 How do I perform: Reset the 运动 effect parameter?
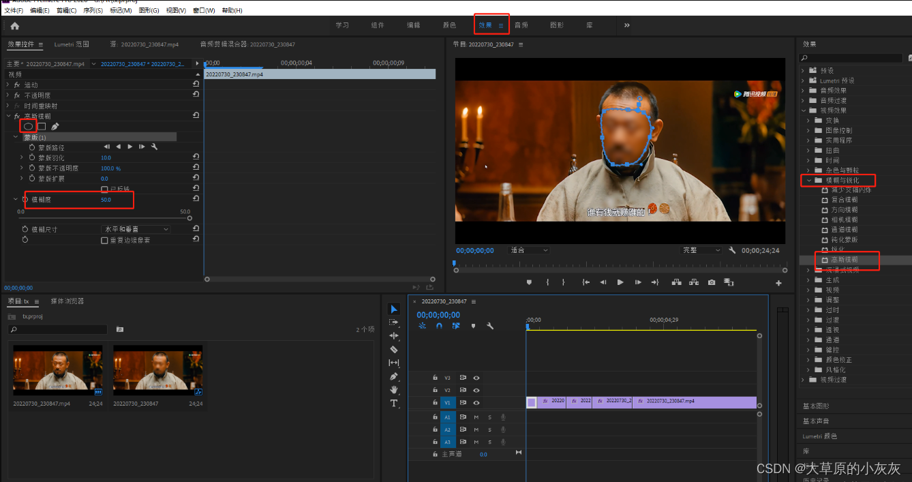point(196,85)
